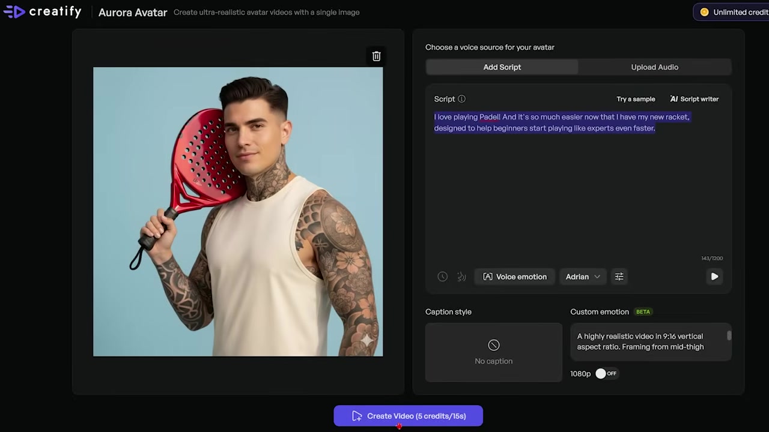The height and width of the screenshot is (432, 769).
Task: Switch to the Upload Audio tab
Action: point(654,67)
